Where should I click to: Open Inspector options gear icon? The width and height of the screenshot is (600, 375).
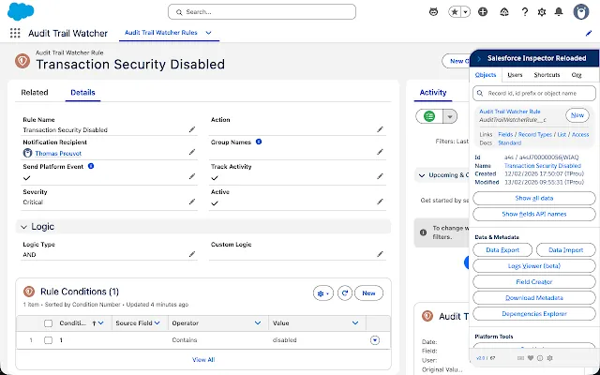tap(550, 358)
